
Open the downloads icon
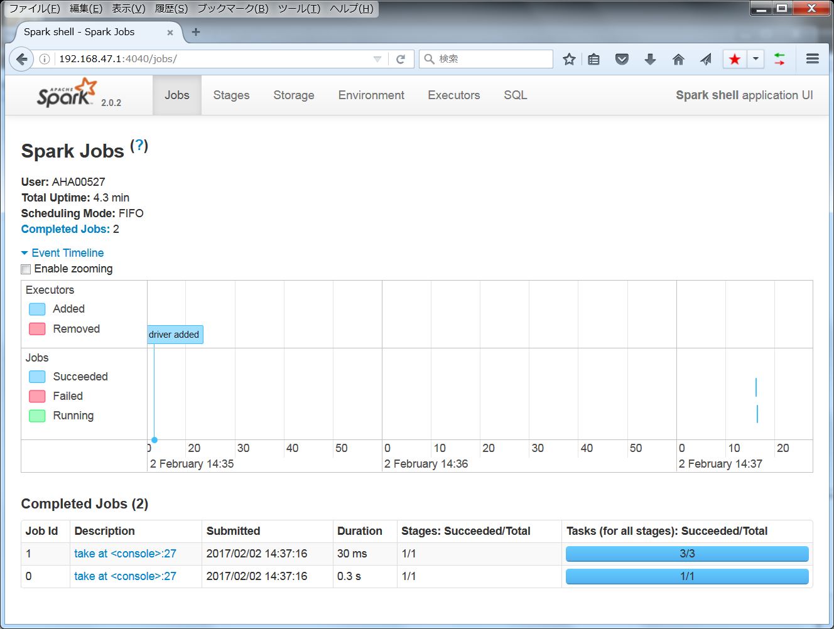tap(650, 58)
